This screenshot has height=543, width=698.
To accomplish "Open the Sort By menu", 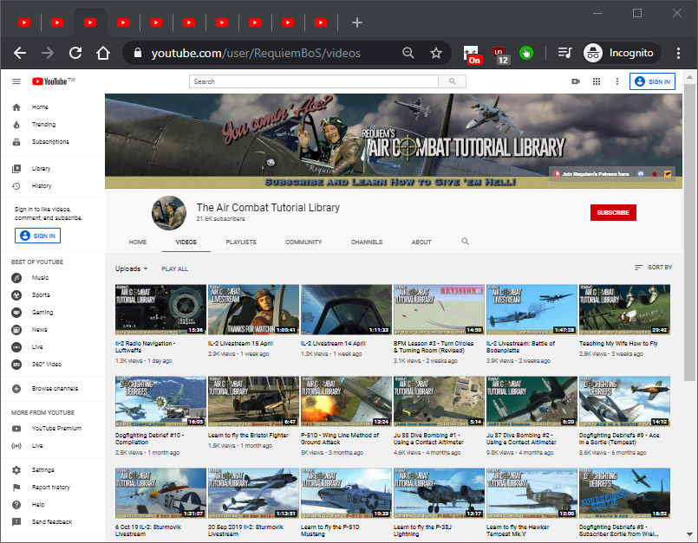I will (x=654, y=268).
